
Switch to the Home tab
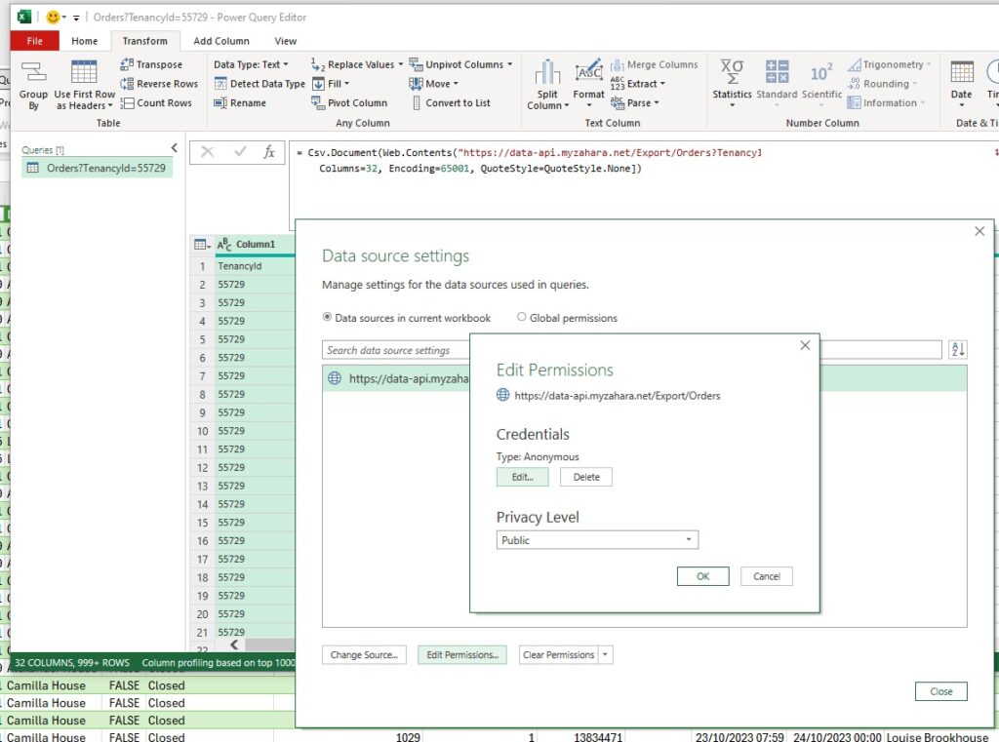click(x=85, y=41)
